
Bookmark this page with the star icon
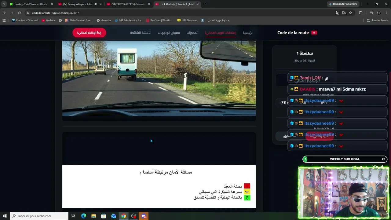(350, 13)
